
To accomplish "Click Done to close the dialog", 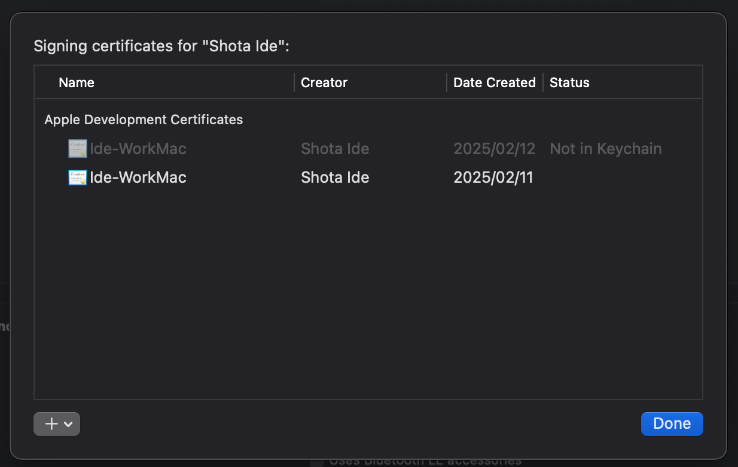I will coord(672,423).
